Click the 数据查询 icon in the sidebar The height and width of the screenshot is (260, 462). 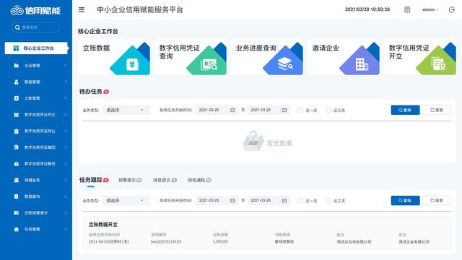16,196
